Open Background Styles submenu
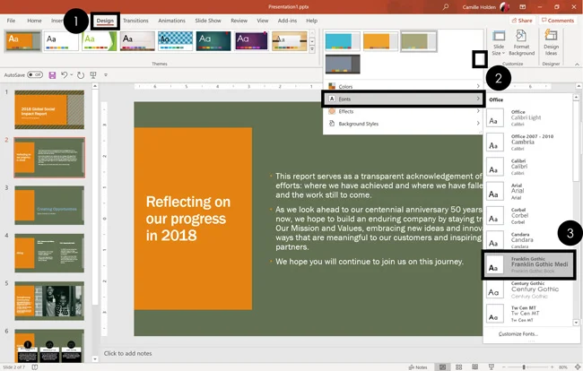The height and width of the screenshot is (371, 583). click(x=404, y=124)
